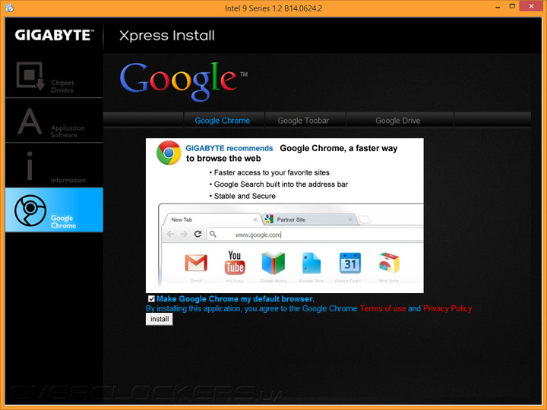The image size is (547, 410).
Task: Click the Chrome logo in the banner
Action: (x=169, y=153)
